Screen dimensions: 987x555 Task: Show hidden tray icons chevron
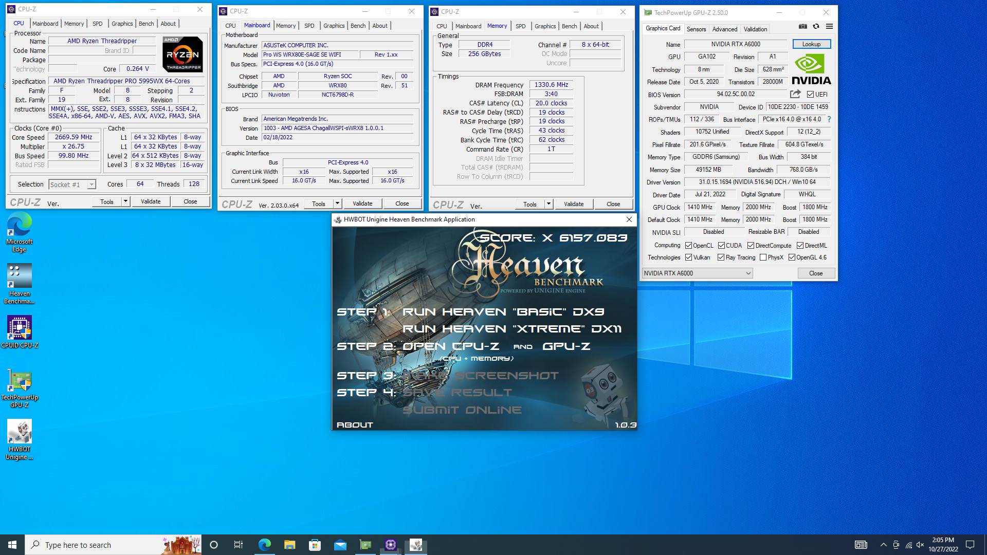pos(883,545)
